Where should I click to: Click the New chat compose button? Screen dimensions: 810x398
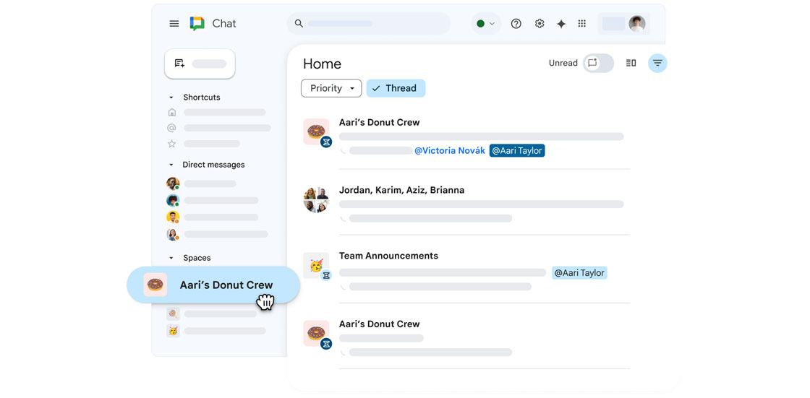[x=200, y=64]
